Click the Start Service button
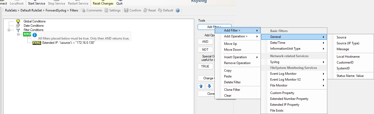Screen dimensions: 374x114 [x=37, y=3]
